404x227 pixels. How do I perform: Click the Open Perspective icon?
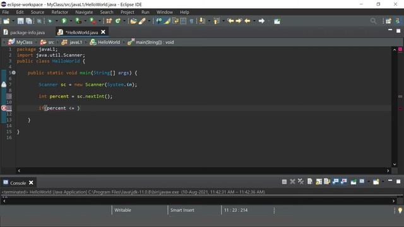[388, 21]
